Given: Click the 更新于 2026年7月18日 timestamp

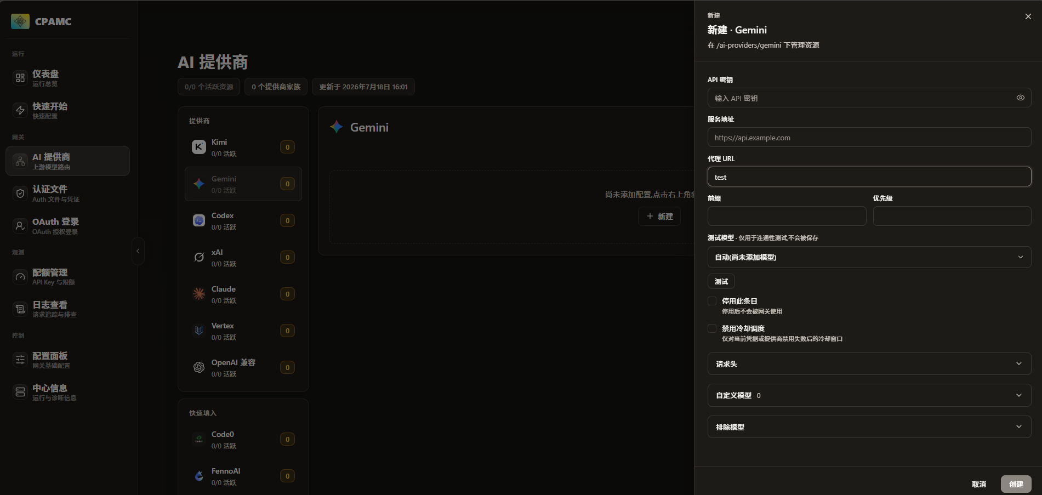Looking at the screenshot, I should click(x=363, y=87).
